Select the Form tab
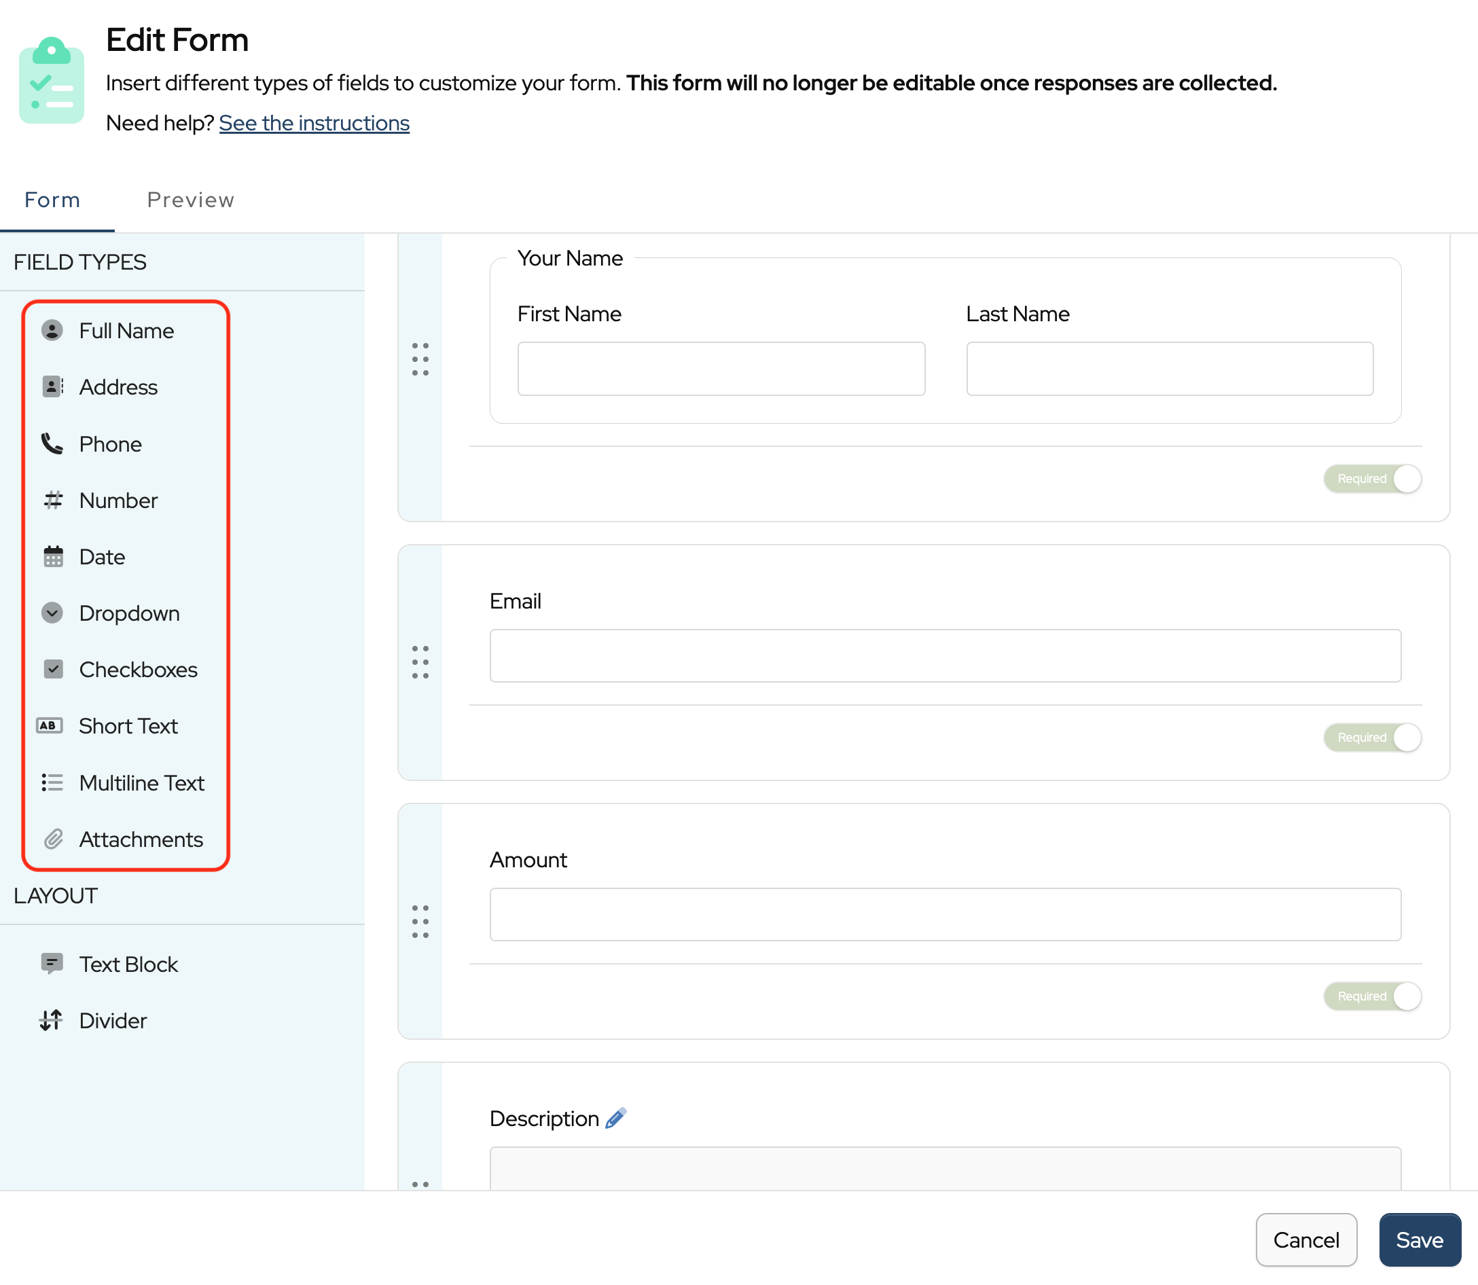The image size is (1478, 1285). pos(52,200)
